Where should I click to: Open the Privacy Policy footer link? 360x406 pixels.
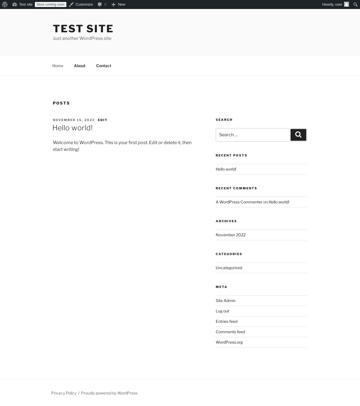64,393
